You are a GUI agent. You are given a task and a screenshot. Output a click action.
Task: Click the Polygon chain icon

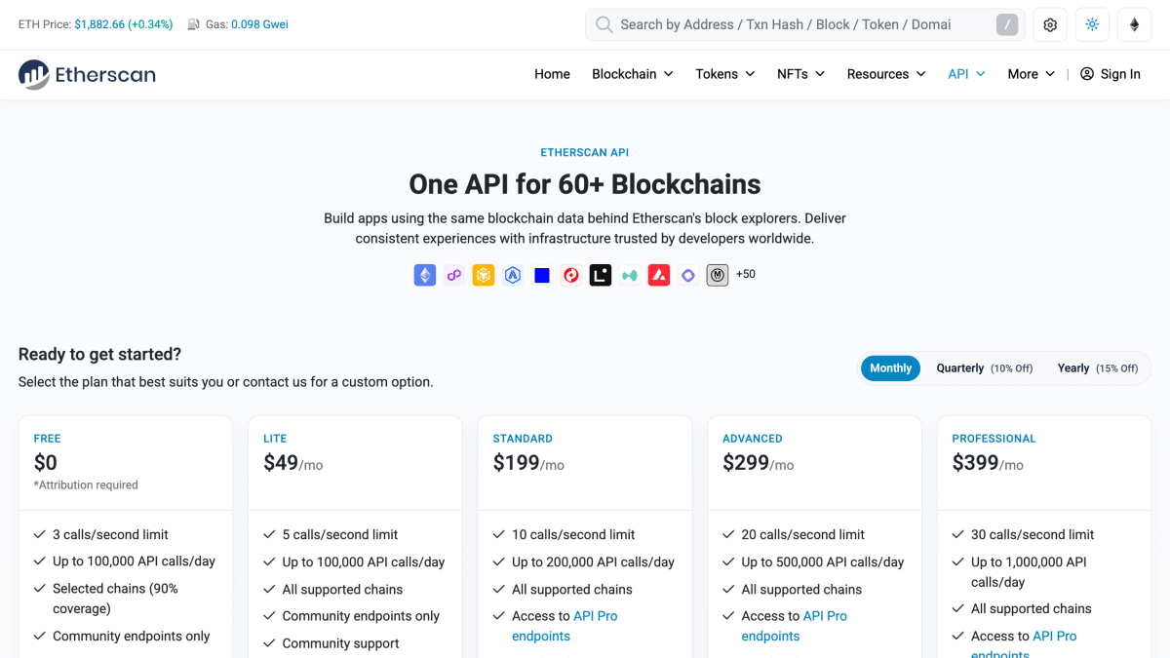453,275
